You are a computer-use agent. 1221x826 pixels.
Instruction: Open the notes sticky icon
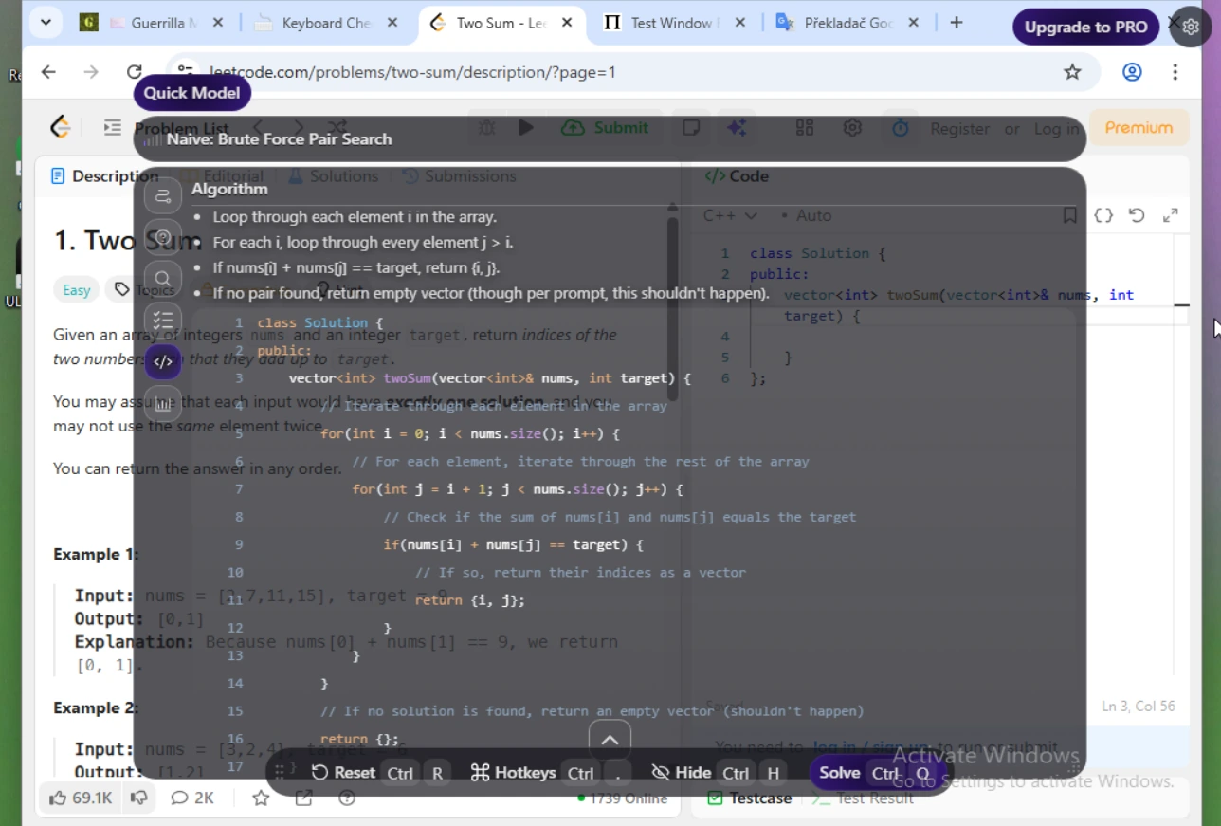(x=691, y=127)
